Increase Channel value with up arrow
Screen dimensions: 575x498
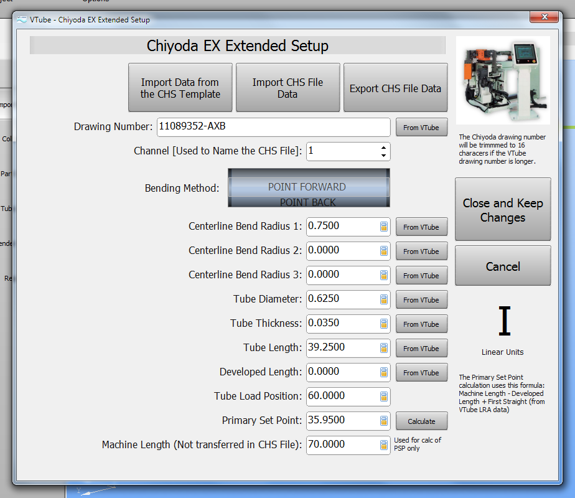383,148
